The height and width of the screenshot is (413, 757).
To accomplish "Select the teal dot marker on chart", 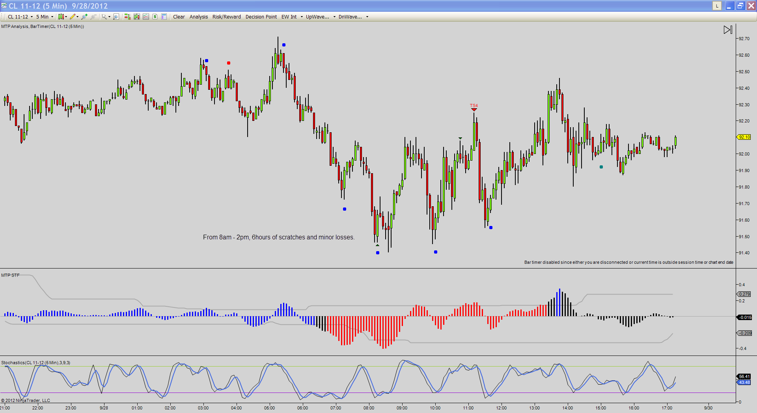I will [601, 167].
